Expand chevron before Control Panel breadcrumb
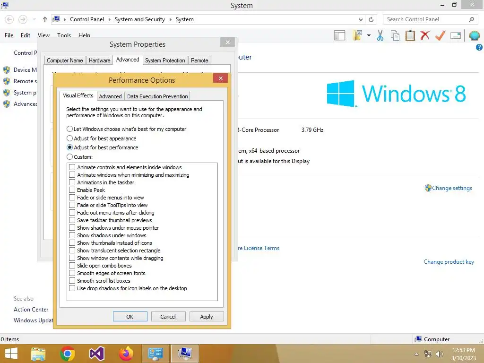 click(65, 19)
